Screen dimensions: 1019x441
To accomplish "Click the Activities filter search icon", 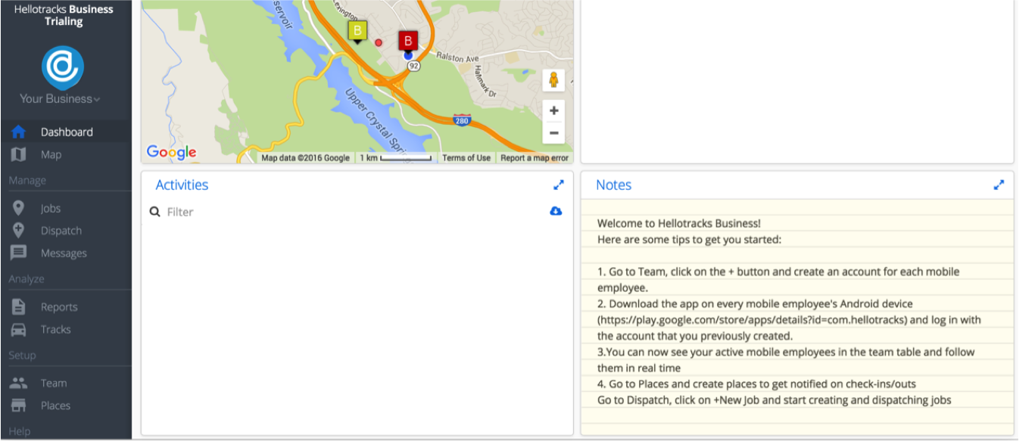I will 154,212.
